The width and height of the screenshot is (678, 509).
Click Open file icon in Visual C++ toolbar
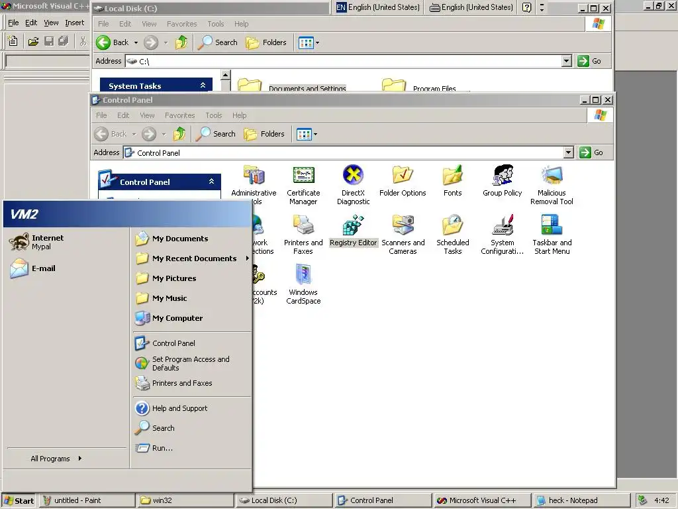(x=33, y=42)
